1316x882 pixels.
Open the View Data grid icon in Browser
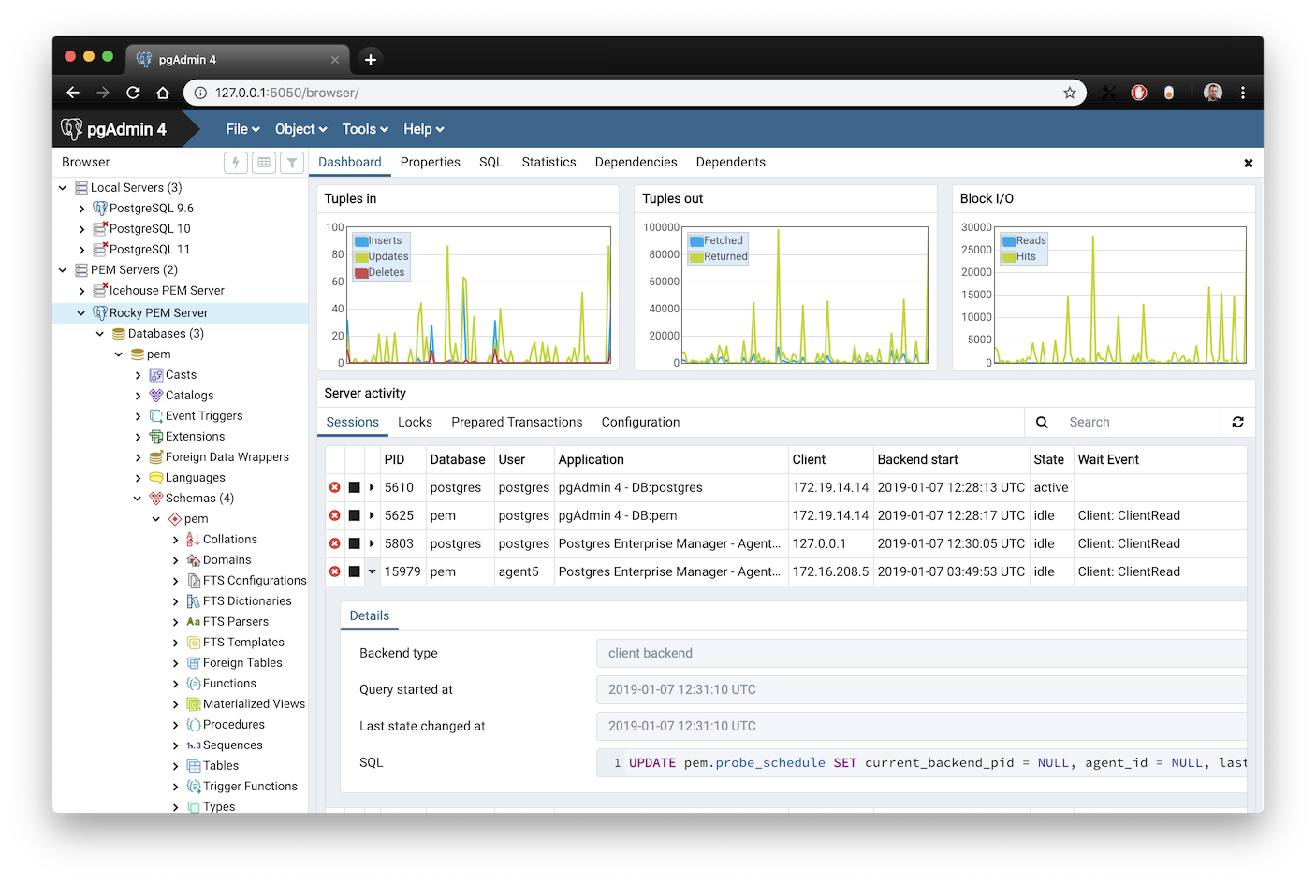click(x=264, y=163)
